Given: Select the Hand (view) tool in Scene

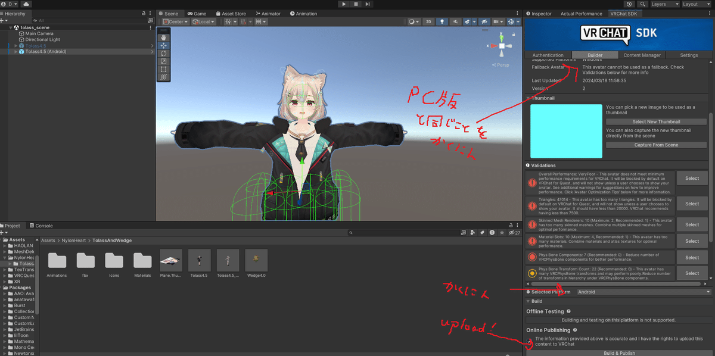Looking at the screenshot, I should click(x=164, y=38).
